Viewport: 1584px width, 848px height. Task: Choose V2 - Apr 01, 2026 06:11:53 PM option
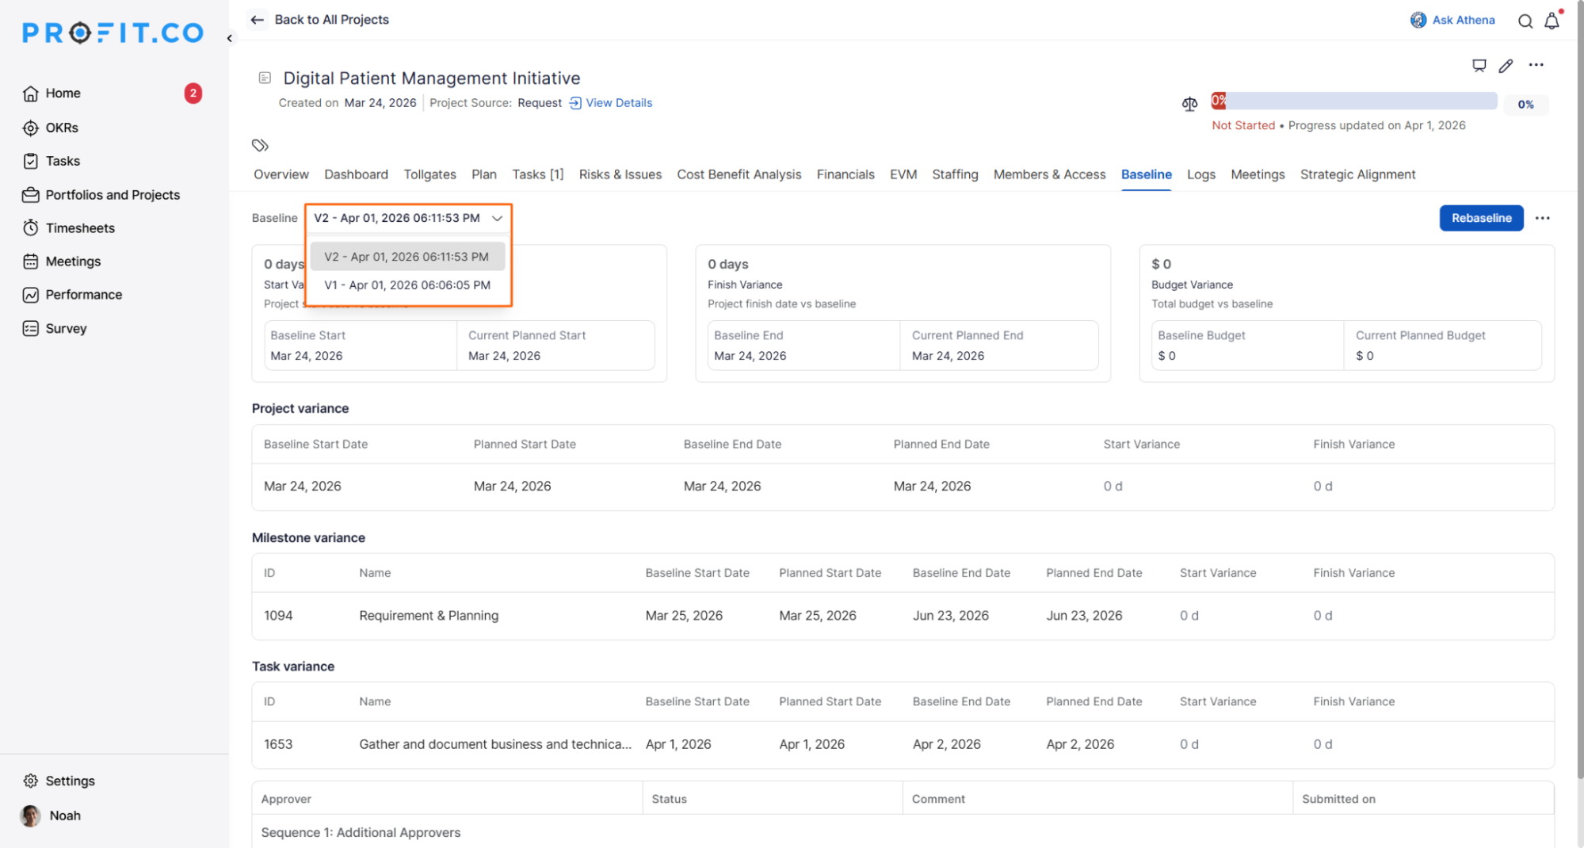click(406, 257)
